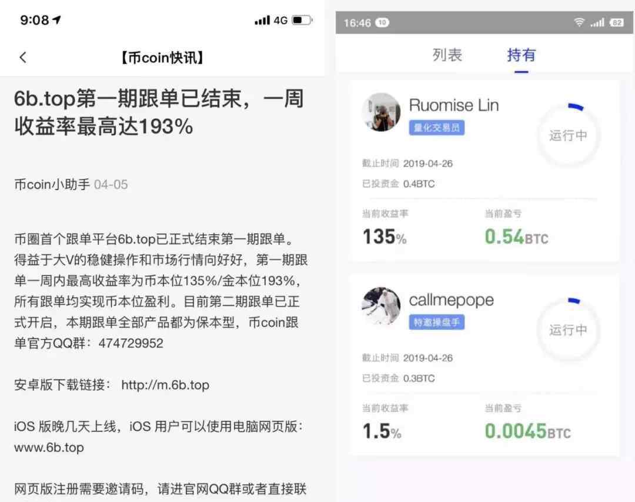Switch to the 列表 tab
Screen dimensions: 635x502
(447, 55)
